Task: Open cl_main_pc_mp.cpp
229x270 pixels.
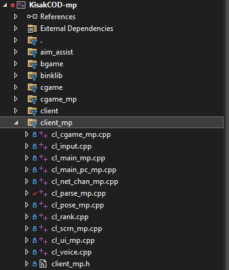Action: [x=84, y=170]
